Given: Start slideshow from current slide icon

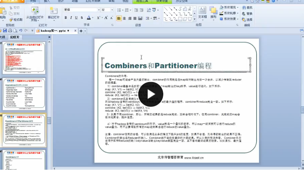Looking at the screenshot, I should coord(35,11).
